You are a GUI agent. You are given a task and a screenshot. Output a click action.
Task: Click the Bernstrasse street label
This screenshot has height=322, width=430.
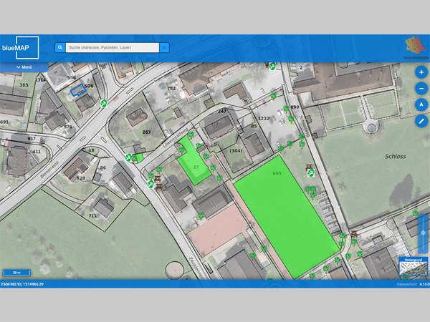[x=49, y=170]
